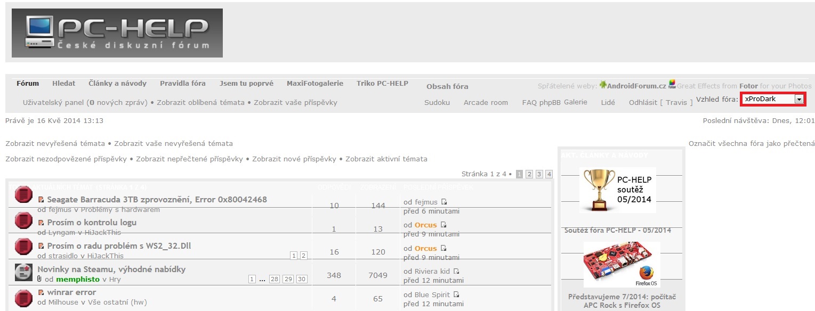
Task: Open the Hledat search page
Action: [x=64, y=84]
